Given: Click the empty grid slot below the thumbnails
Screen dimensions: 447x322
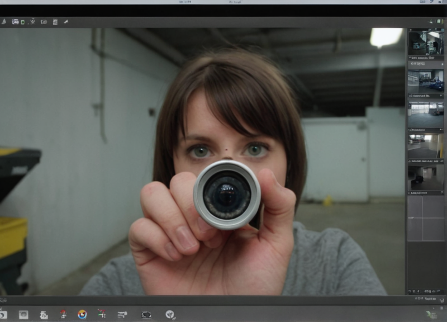Looking at the screenshot, I should point(425,218).
